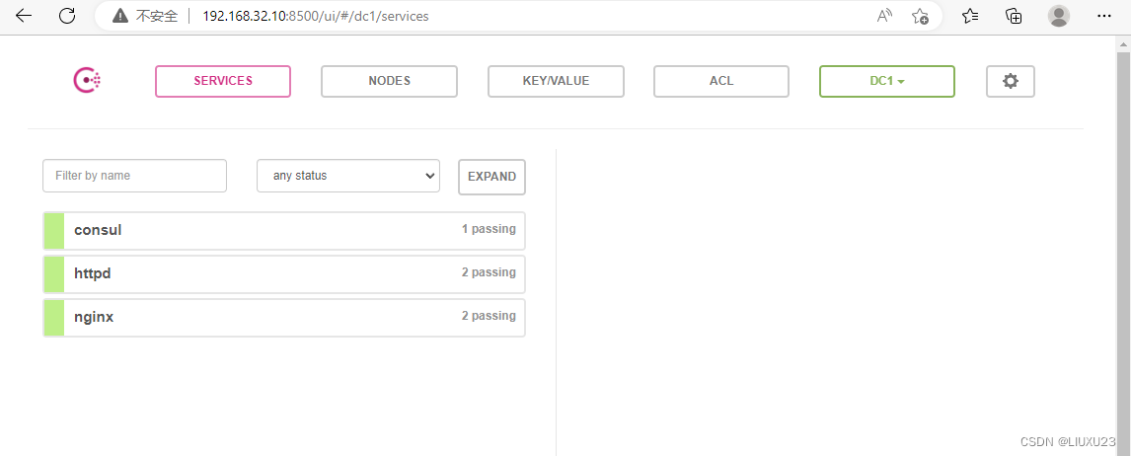Image resolution: width=1131 pixels, height=456 pixels.
Task: Open settings via the gear icon
Action: 1010,81
